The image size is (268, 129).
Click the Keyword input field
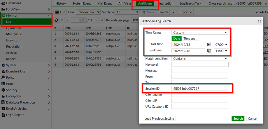(200, 64)
